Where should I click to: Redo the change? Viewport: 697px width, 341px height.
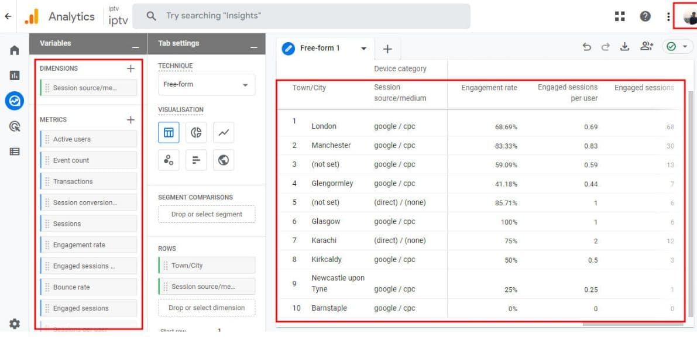pos(606,47)
